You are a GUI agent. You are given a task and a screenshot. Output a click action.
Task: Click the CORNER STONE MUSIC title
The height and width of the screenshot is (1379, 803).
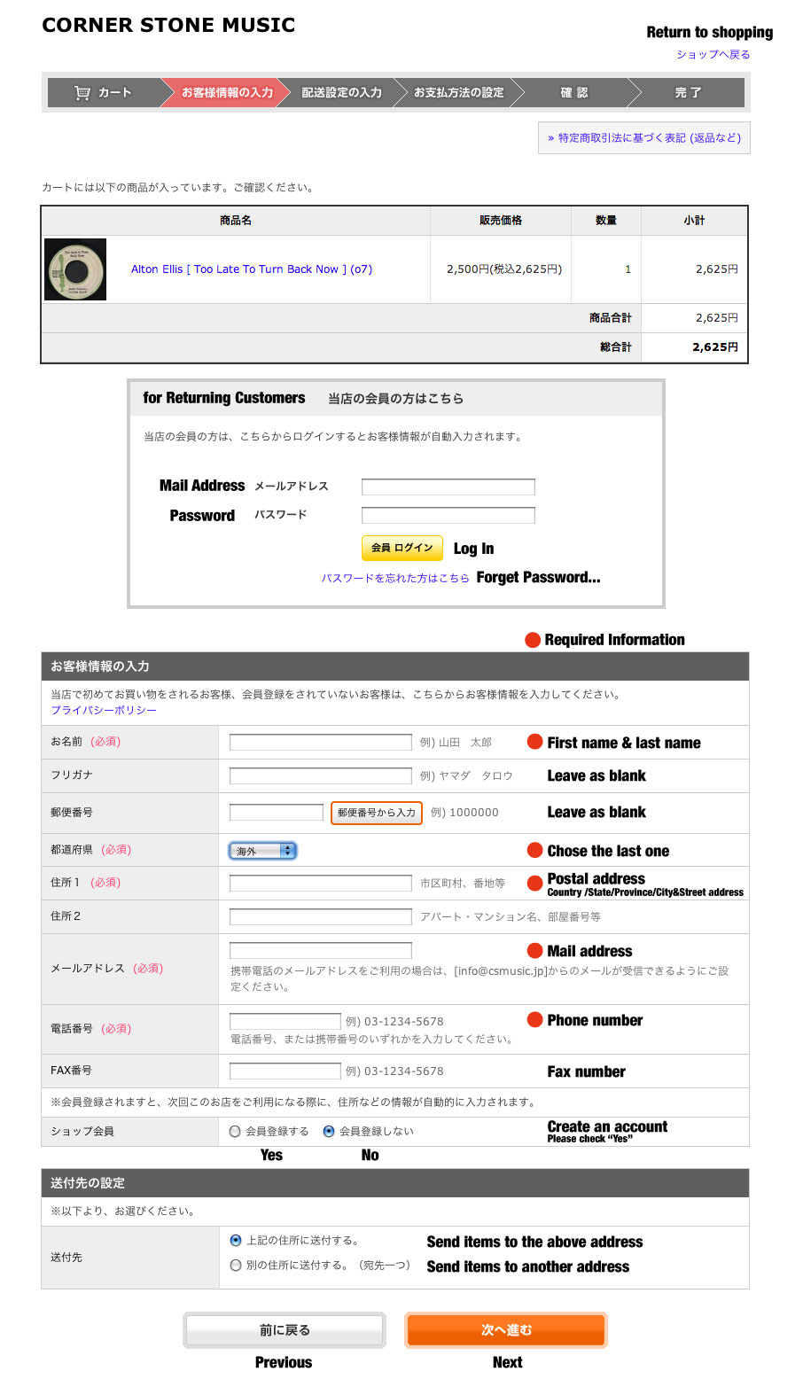click(168, 25)
